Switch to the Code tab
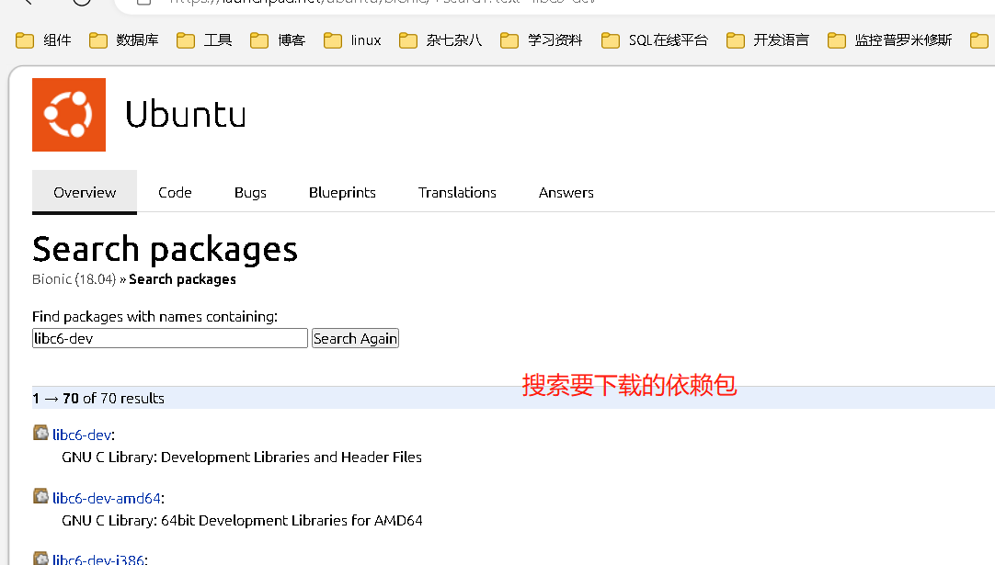 point(175,192)
